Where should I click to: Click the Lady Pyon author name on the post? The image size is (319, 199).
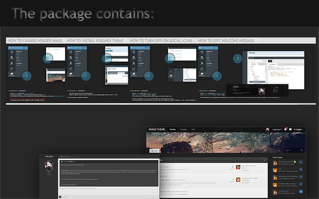pyautogui.click(x=49, y=156)
